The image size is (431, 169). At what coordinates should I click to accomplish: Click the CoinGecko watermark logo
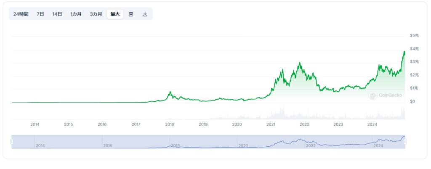coord(386,95)
